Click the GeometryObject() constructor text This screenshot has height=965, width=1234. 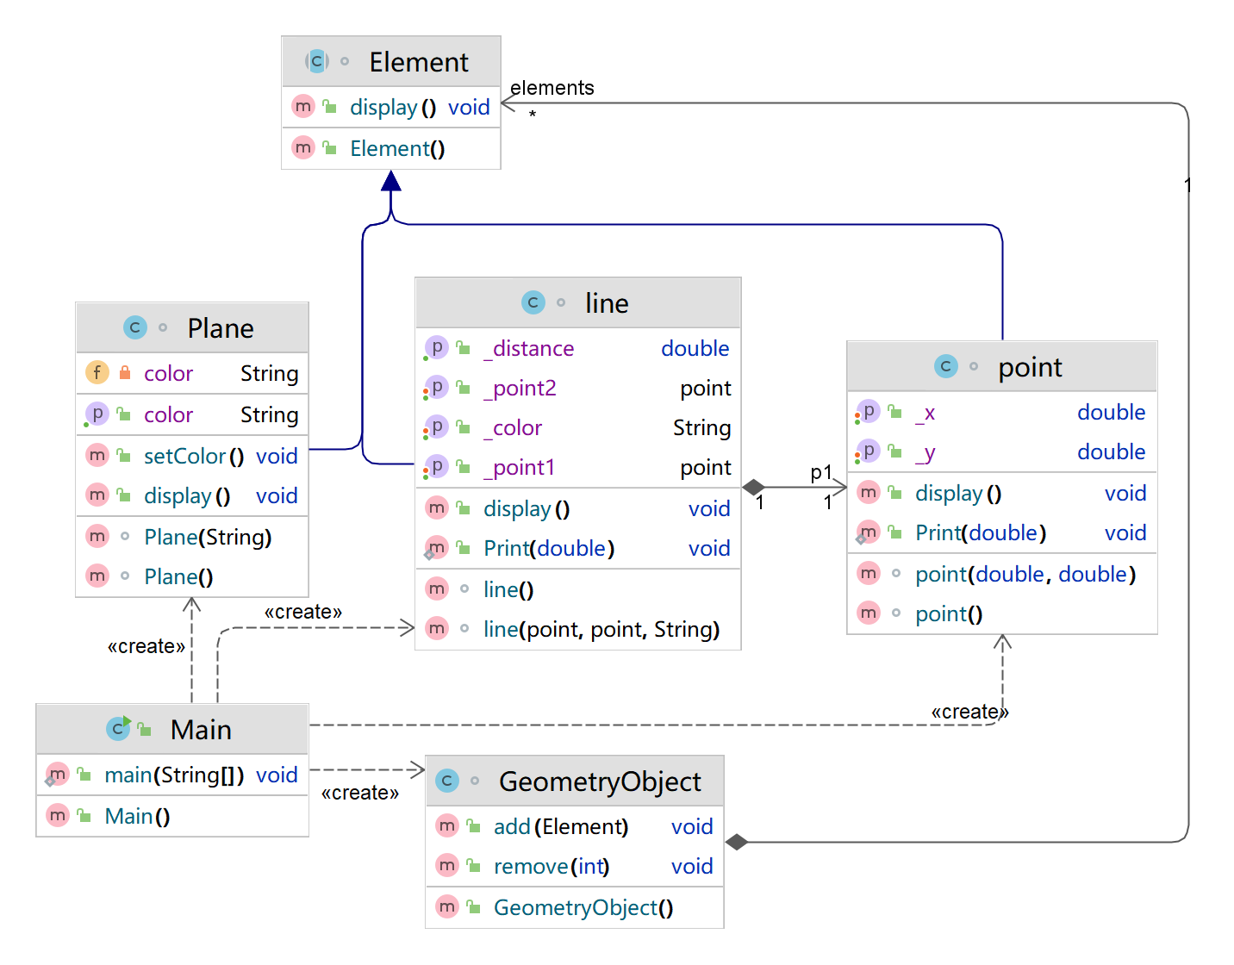coord(583,908)
